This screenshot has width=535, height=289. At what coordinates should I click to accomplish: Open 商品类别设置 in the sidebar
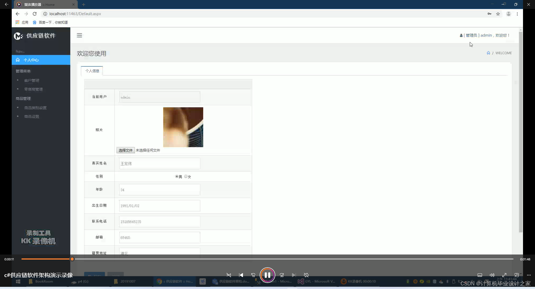pos(35,108)
